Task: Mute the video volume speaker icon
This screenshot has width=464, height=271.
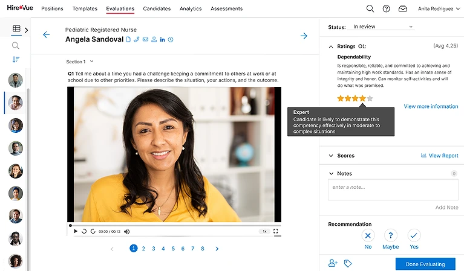Action: (x=126, y=232)
